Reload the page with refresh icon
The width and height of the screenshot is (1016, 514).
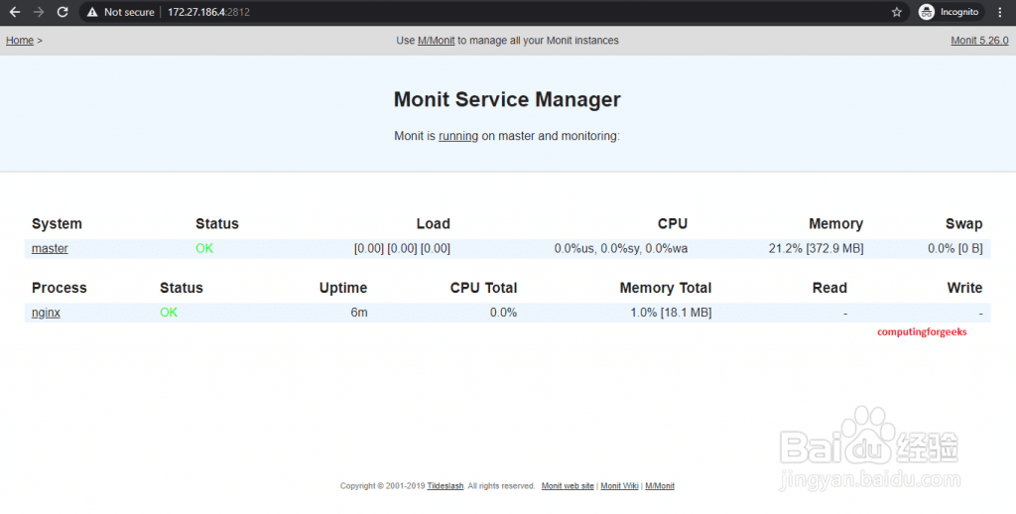pyautogui.click(x=63, y=12)
